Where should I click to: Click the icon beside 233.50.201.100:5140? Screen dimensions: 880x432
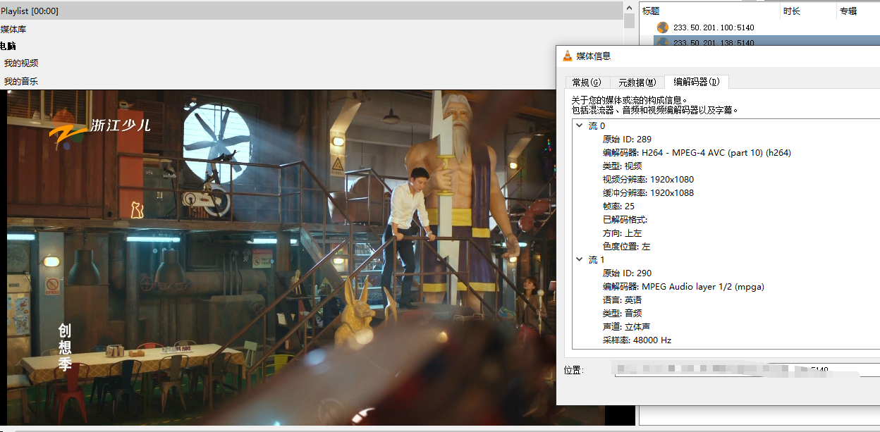662,27
